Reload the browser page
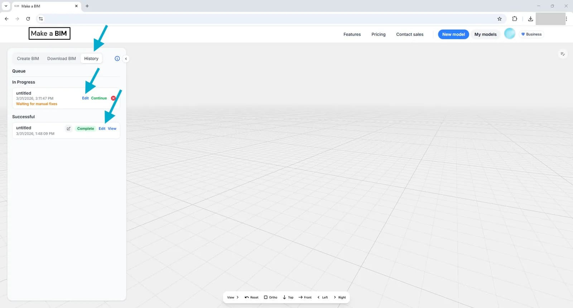 28,19
